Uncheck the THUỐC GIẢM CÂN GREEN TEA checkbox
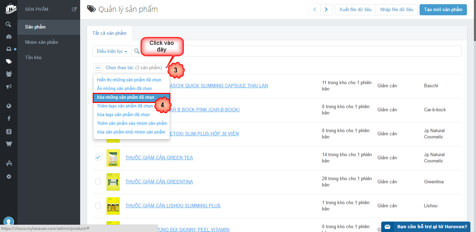 [98, 158]
